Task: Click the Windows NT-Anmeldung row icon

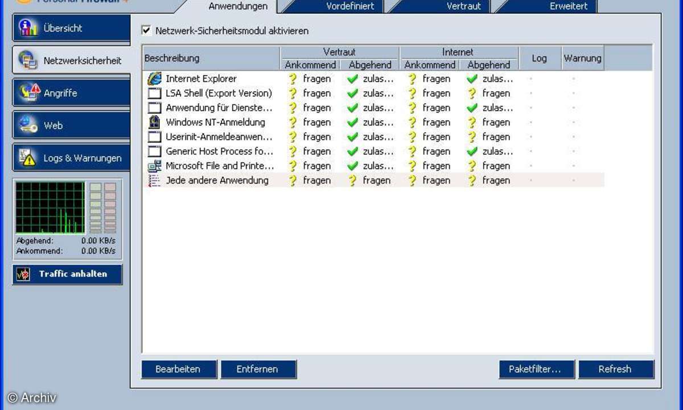Action: coord(154,122)
